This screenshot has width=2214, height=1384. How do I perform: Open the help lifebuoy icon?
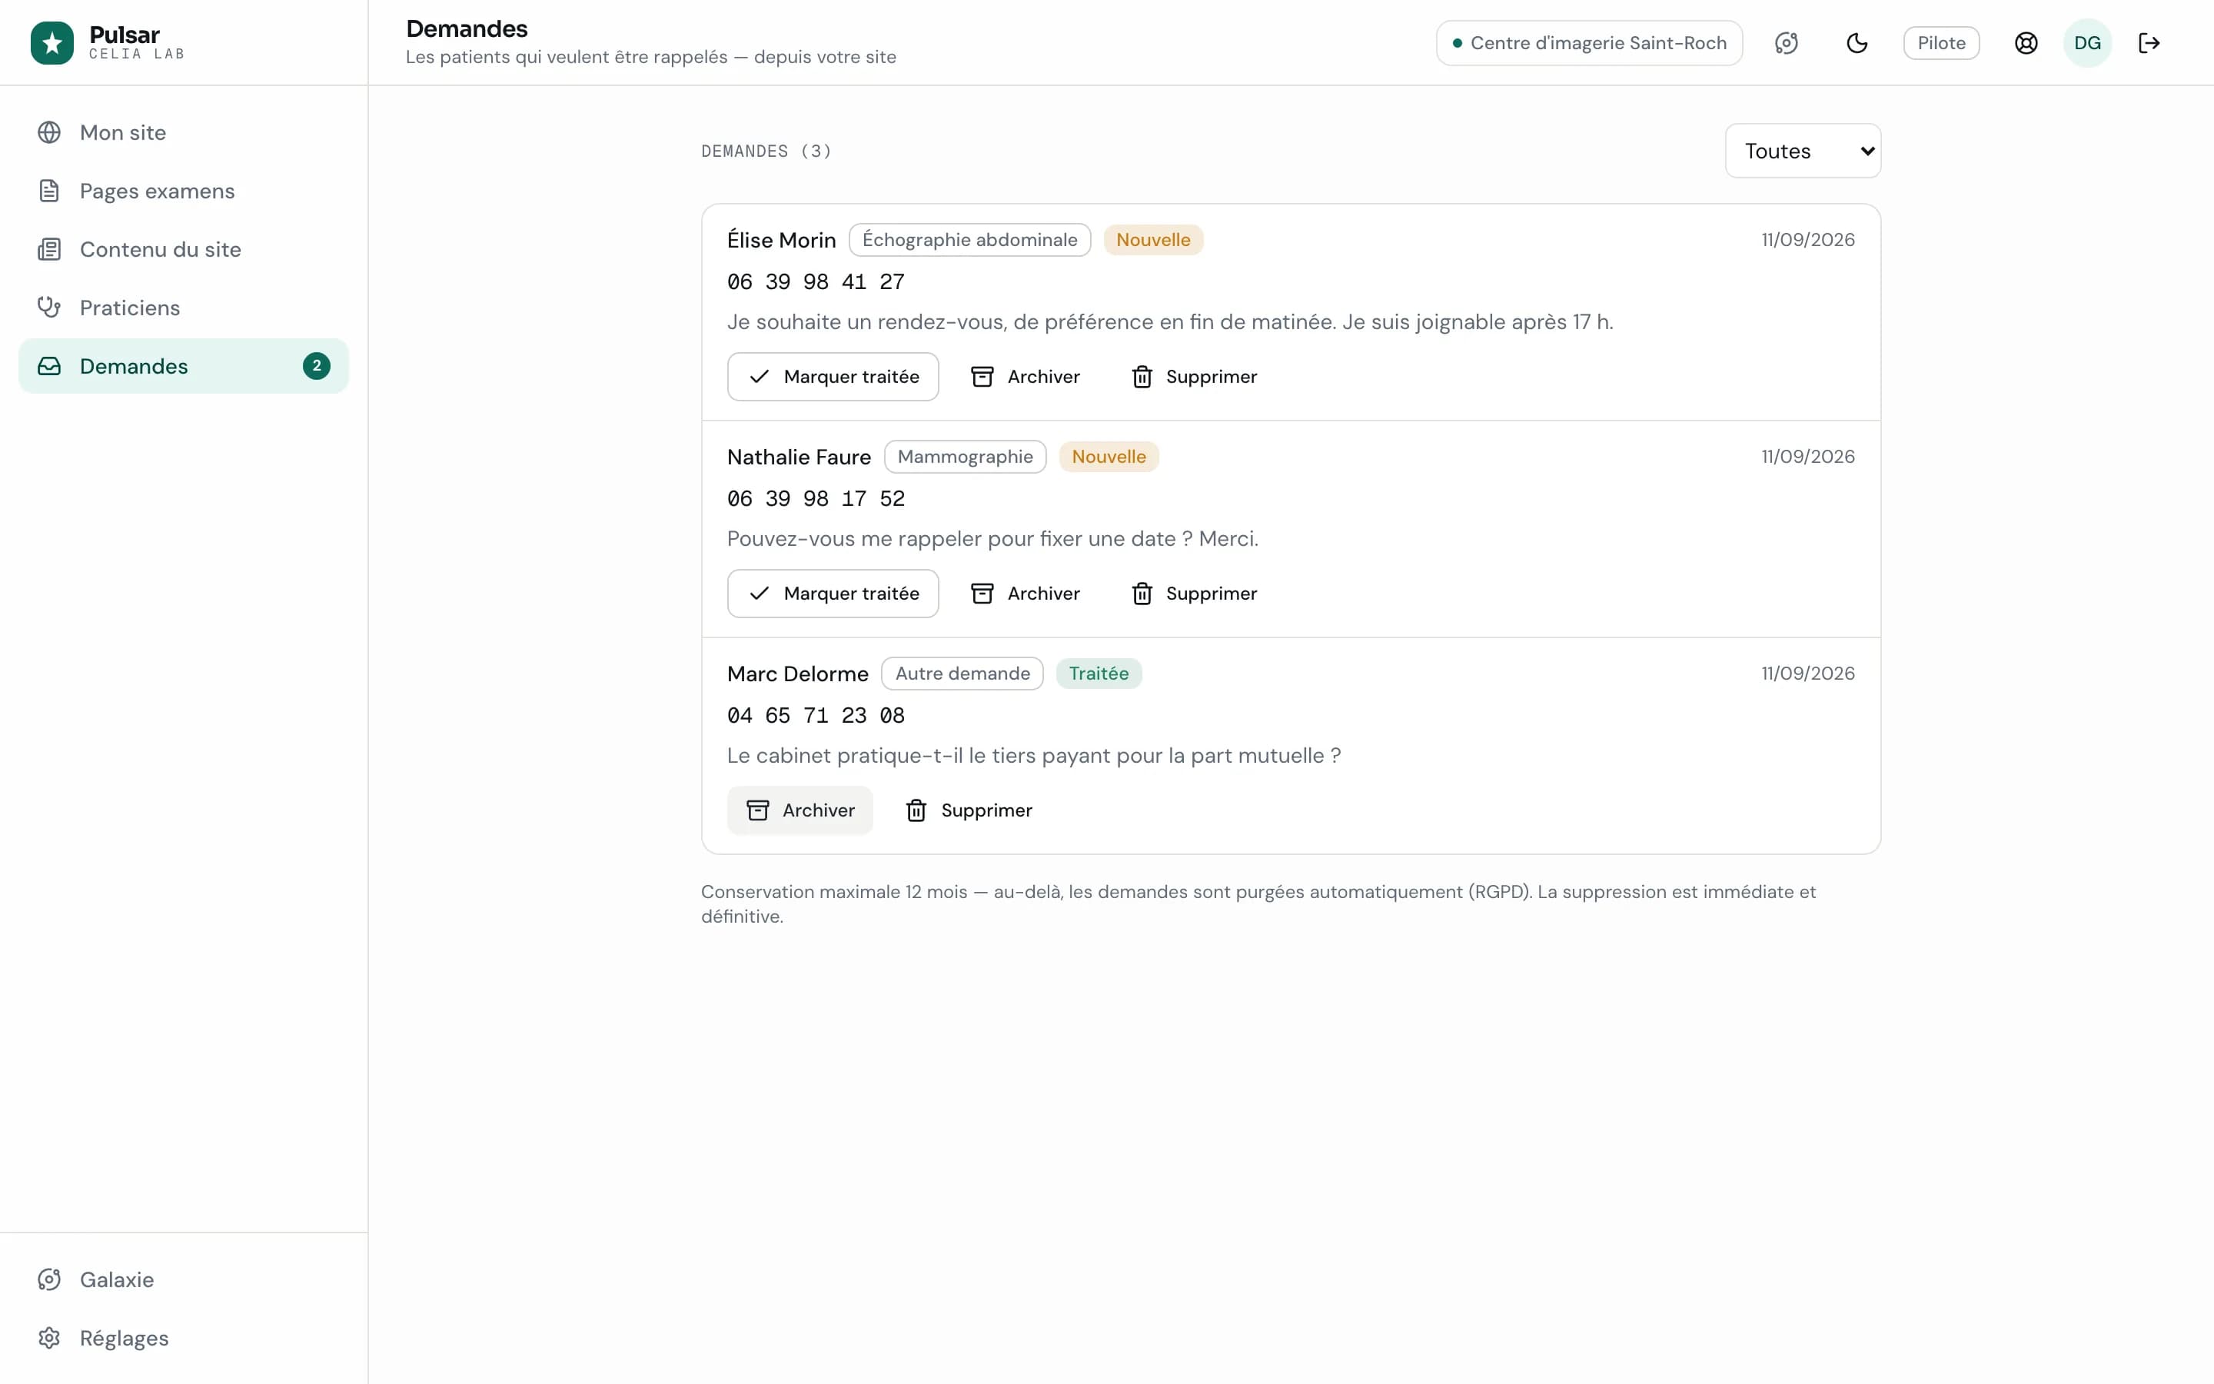(2026, 43)
